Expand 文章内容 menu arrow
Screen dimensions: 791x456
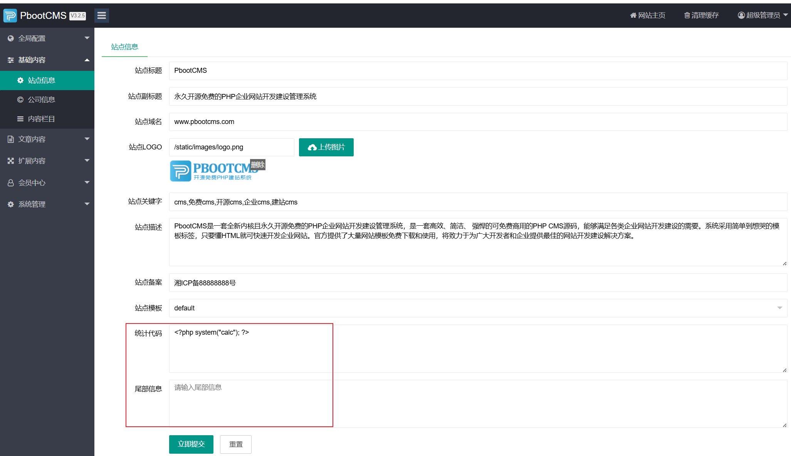(87, 139)
